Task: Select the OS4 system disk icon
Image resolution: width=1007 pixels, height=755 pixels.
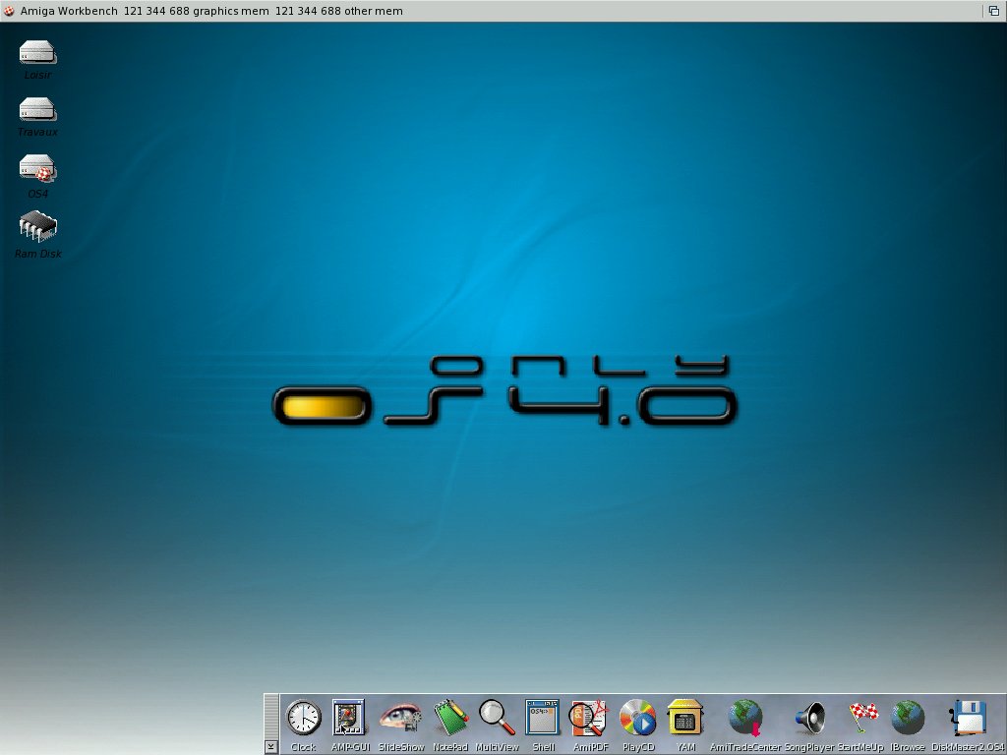Action: (38, 168)
